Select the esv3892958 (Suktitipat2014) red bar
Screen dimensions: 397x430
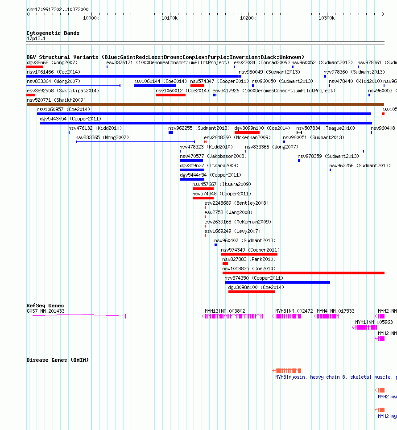pos(31,95)
